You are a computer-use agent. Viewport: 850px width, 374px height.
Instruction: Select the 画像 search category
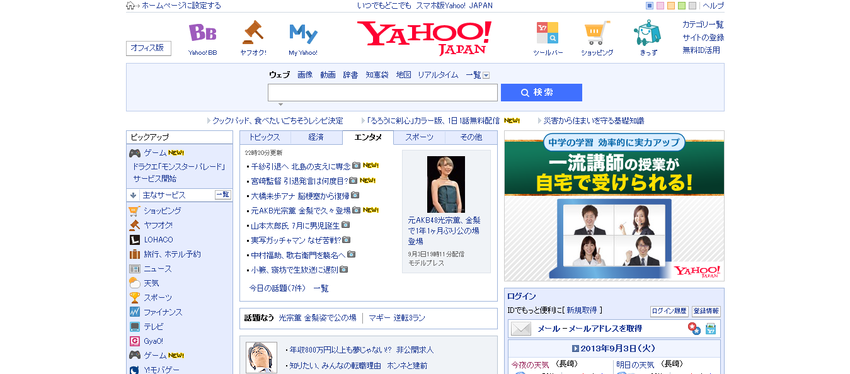(305, 75)
